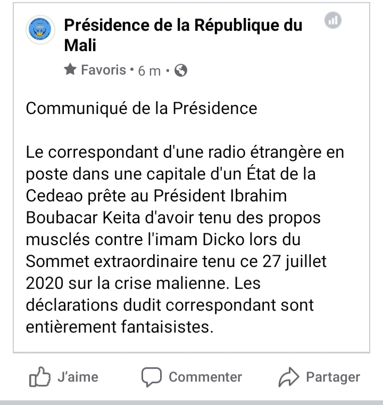This screenshot has height=405, width=383.
Task: Click the Présidence page profile picture
Action: 40,31
